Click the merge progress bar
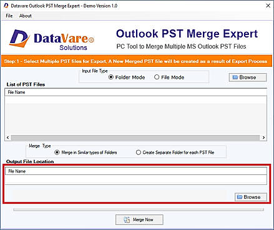Image resolution: width=274 pixels, height=230 pixels. click(139, 209)
